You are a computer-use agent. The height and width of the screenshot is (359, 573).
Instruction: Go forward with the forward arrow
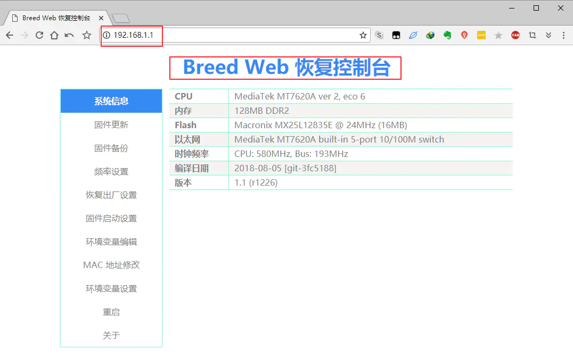pyautogui.click(x=24, y=35)
